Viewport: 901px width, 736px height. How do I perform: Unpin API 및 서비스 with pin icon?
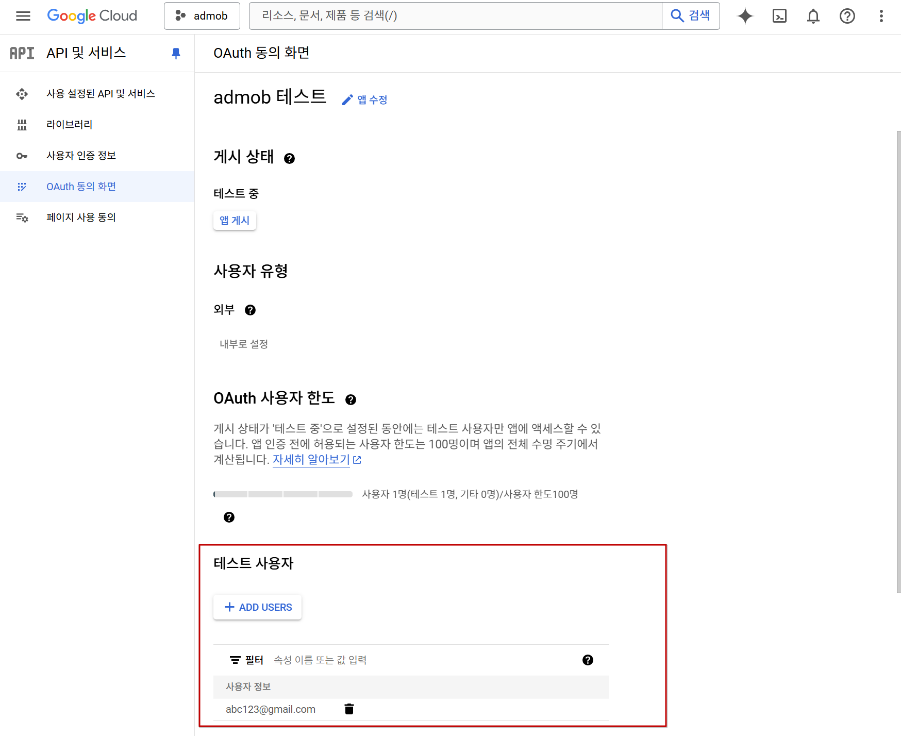(176, 53)
